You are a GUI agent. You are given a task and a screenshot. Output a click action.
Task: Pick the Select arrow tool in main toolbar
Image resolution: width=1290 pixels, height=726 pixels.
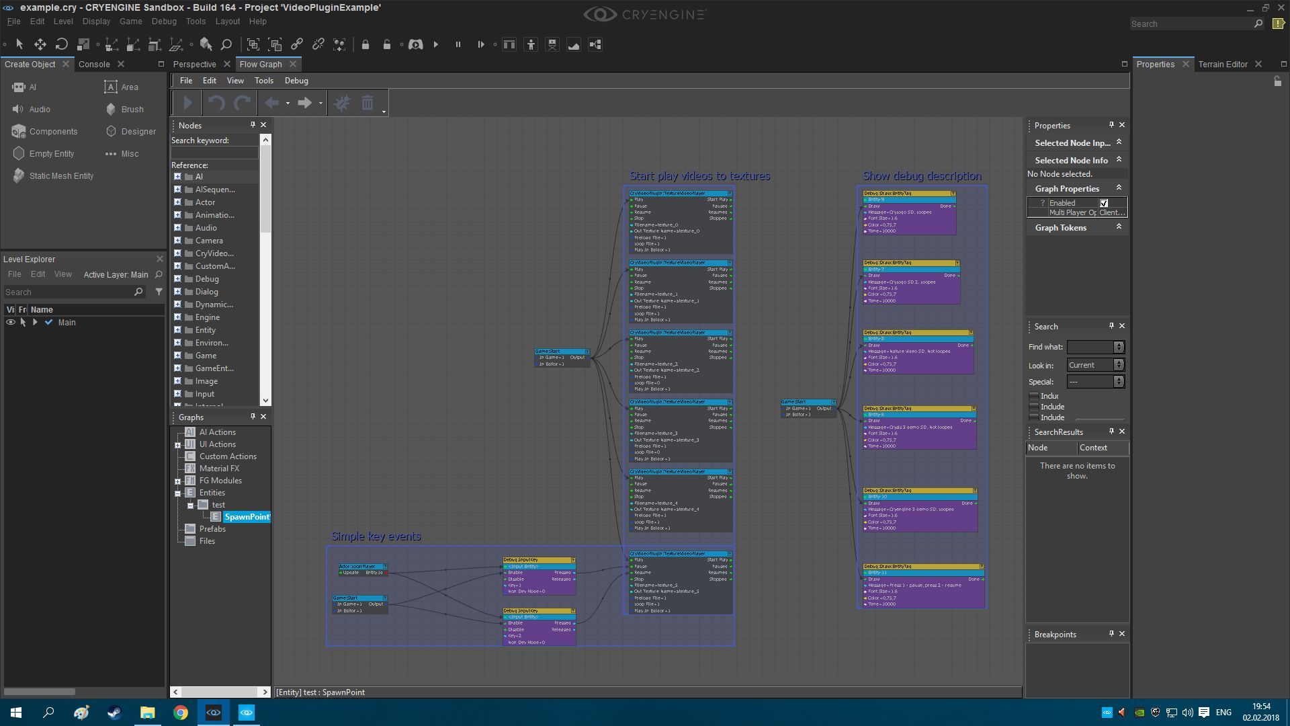point(19,44)
